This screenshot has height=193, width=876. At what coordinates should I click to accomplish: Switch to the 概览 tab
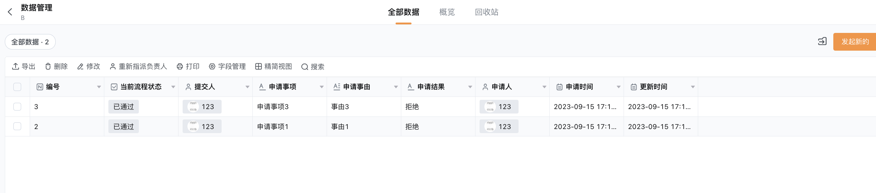(x=447, y=12)
